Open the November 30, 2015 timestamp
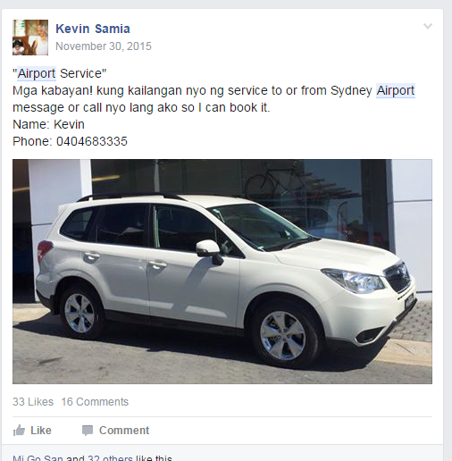Viewport: 452px width, 461px height. [104, 46]
